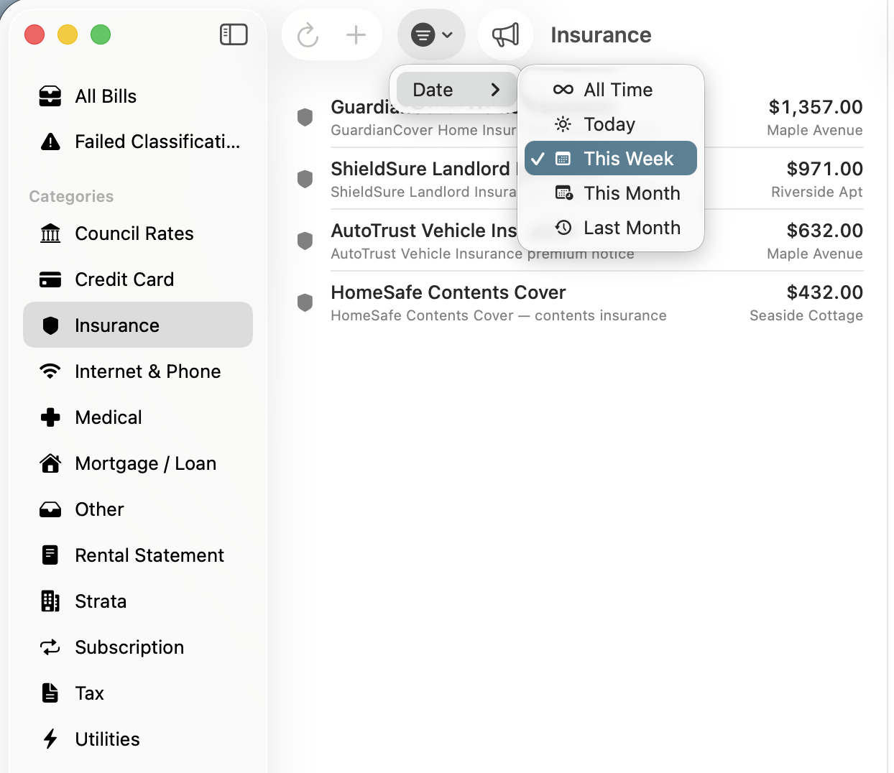Select the Internet & Phone category
Viewport: 894px width, 773px height.
138,371
